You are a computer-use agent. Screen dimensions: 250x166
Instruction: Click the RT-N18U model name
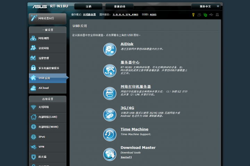pos(59,6)
